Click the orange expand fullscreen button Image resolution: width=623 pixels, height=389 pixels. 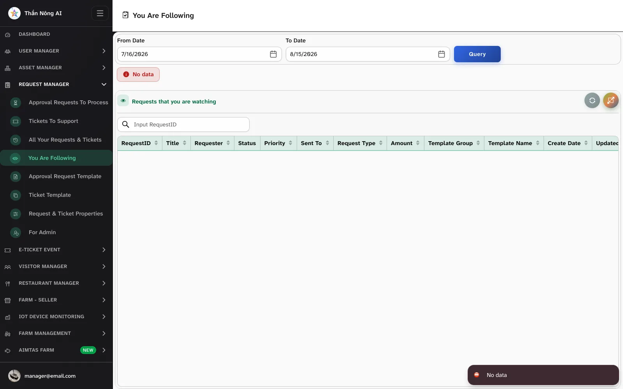[611, 100]
